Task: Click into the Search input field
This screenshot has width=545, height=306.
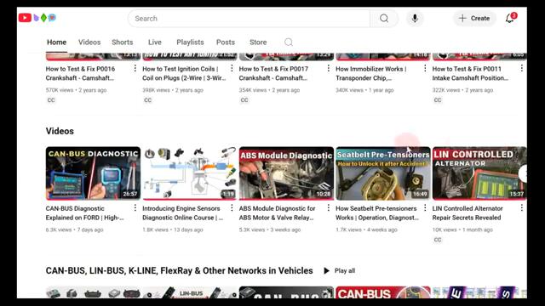Action: coord(249,19)
